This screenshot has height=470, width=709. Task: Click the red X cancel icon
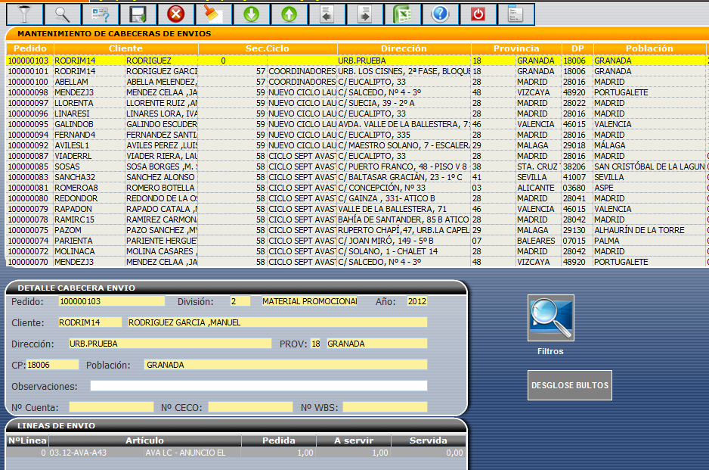[175, 14]
